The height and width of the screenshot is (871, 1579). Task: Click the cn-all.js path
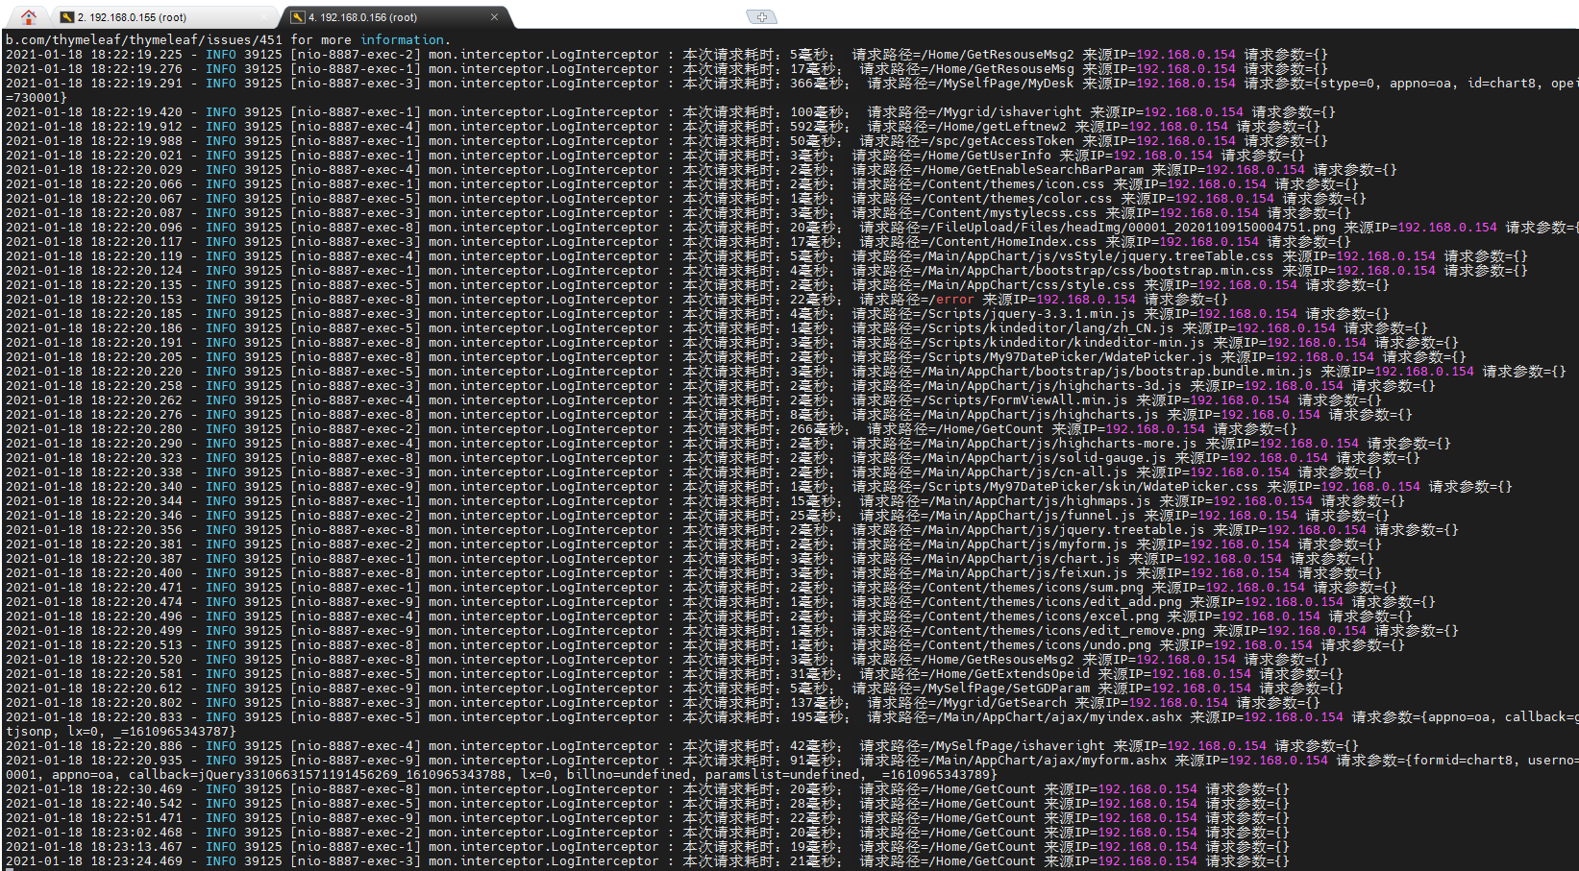click(1026, 472)
